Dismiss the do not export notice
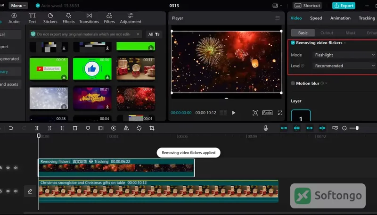This screenshot has width=377, height=215. click(x=138, y=34)
